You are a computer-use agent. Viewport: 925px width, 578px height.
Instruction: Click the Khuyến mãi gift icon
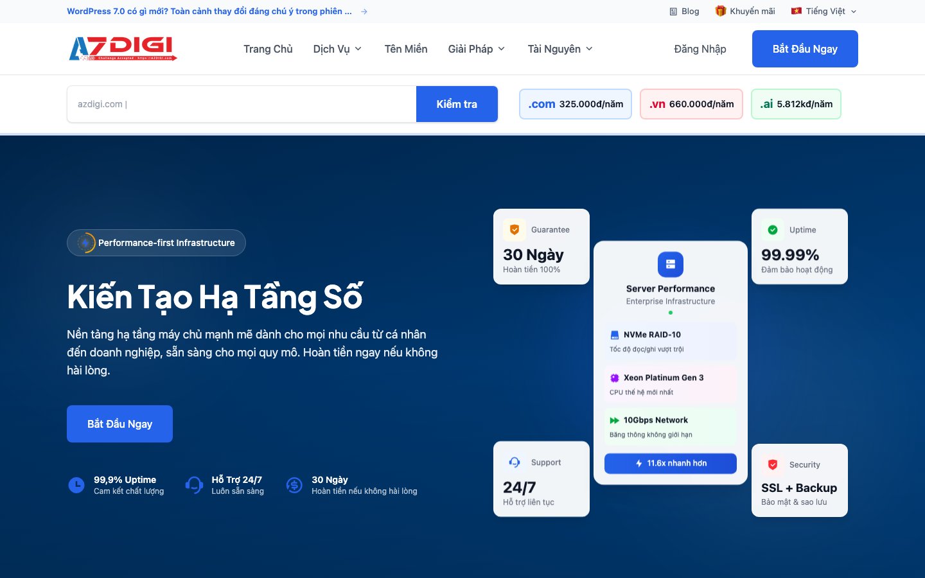click(x=721, y=11)
